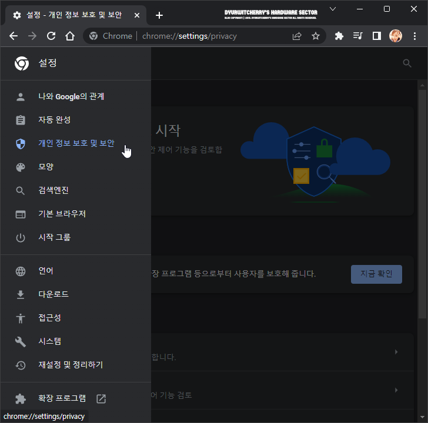Click the accessibility figure icon for 접근성
This screenshot has height=423, width=428.
tap(21, 318)
